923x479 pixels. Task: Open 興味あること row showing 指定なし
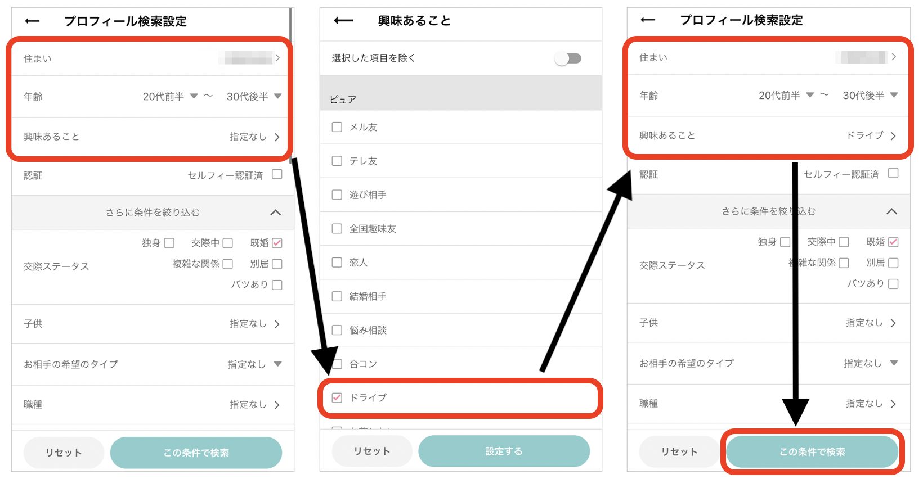click(151, 137)
